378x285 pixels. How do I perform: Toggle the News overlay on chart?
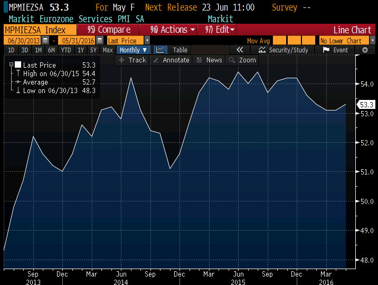[x=209, y=60]
